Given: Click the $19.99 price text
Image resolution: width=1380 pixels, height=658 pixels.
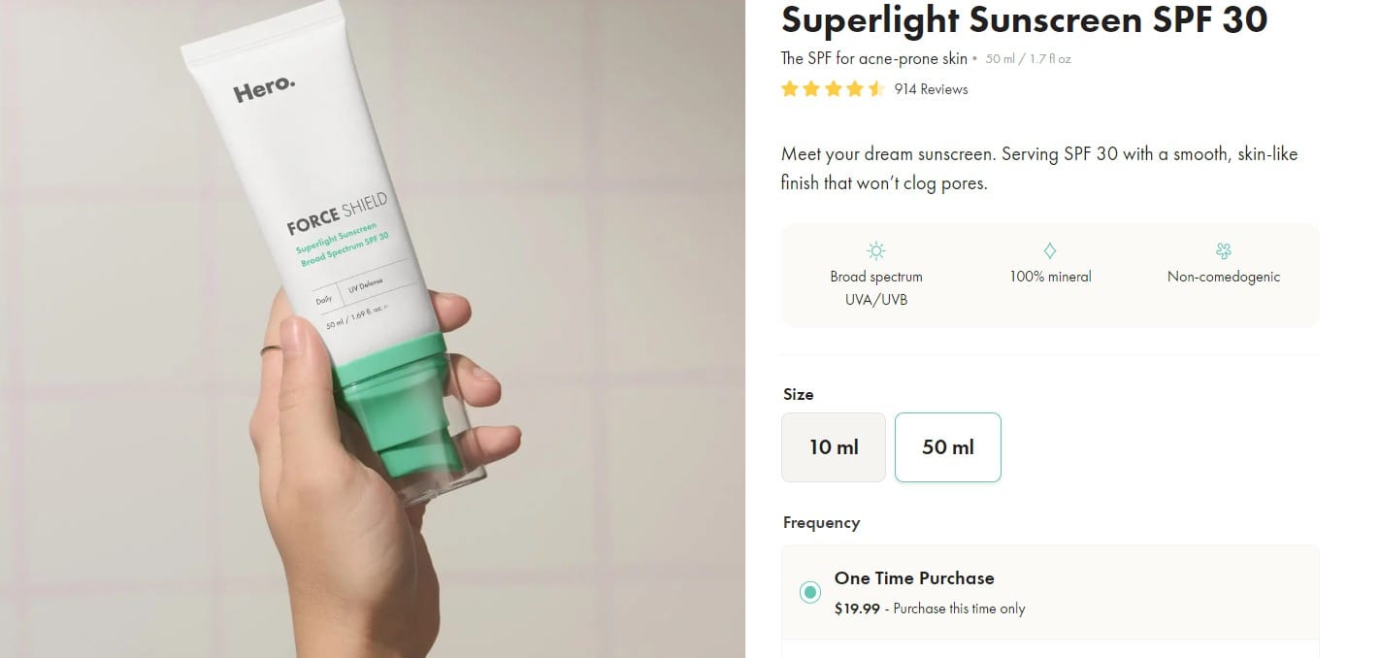Looking at the screenshot, I should pyautogui.click(x=857, y=609).
